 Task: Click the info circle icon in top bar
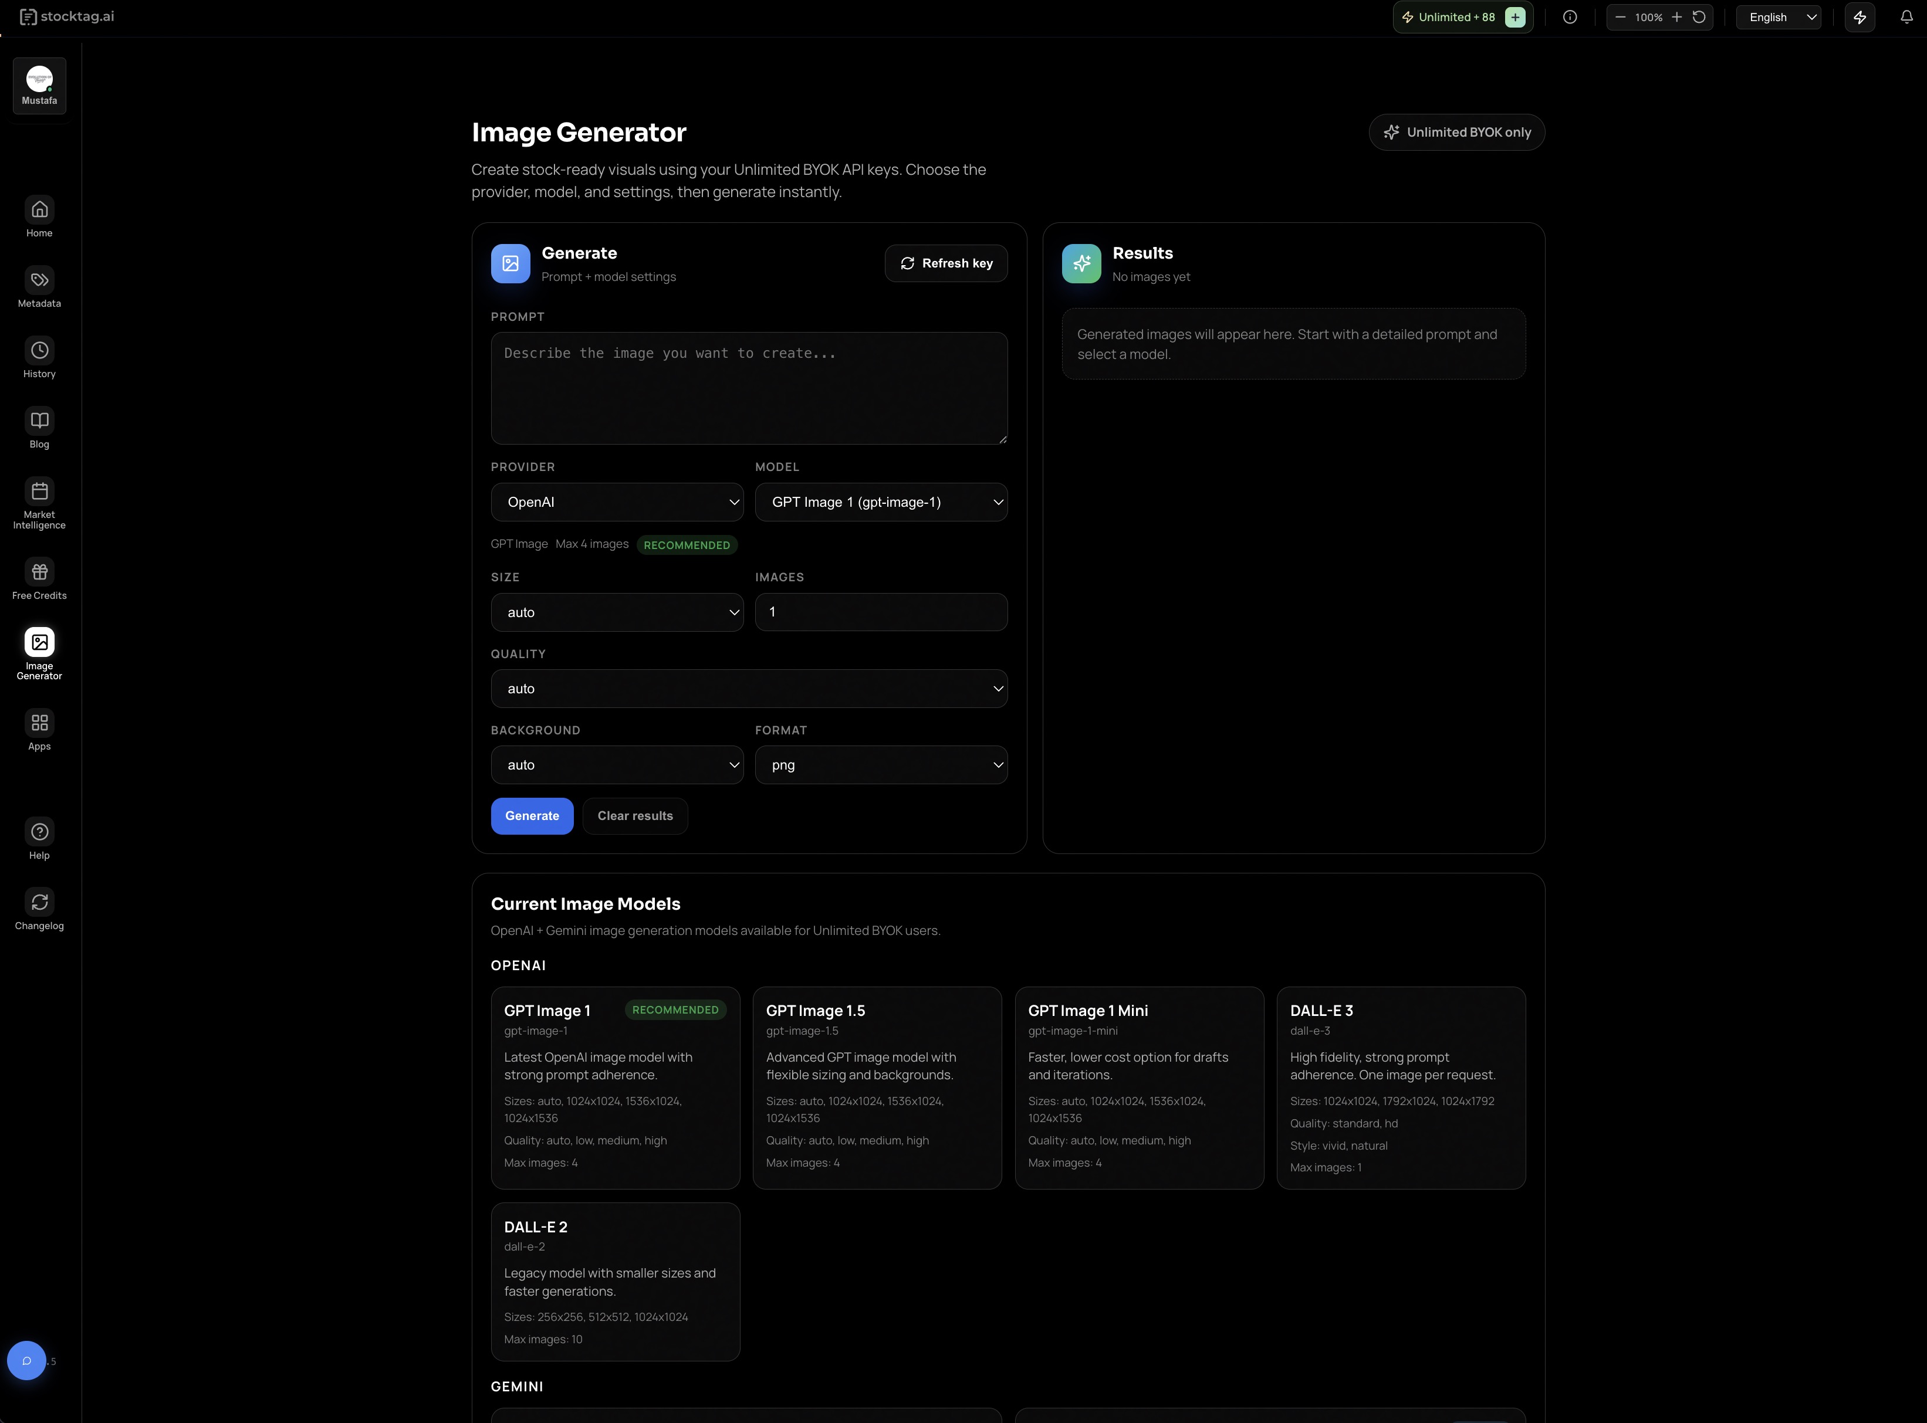pos(1570,17)
